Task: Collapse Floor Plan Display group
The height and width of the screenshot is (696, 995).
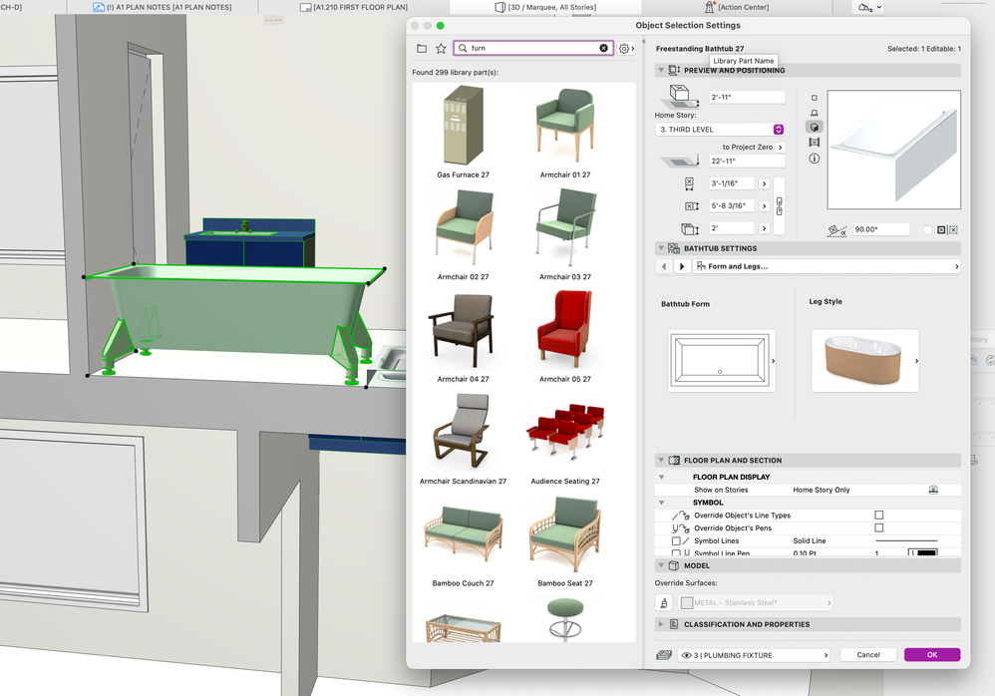Action: (661, 477)
